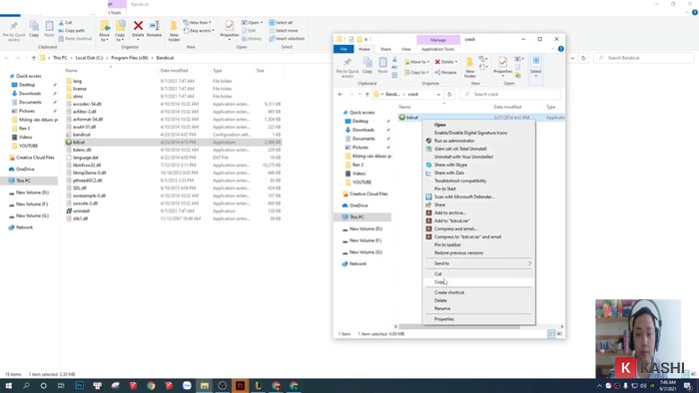
Task: Open address history dropdown in crack window
Action: tap(438, 95)
